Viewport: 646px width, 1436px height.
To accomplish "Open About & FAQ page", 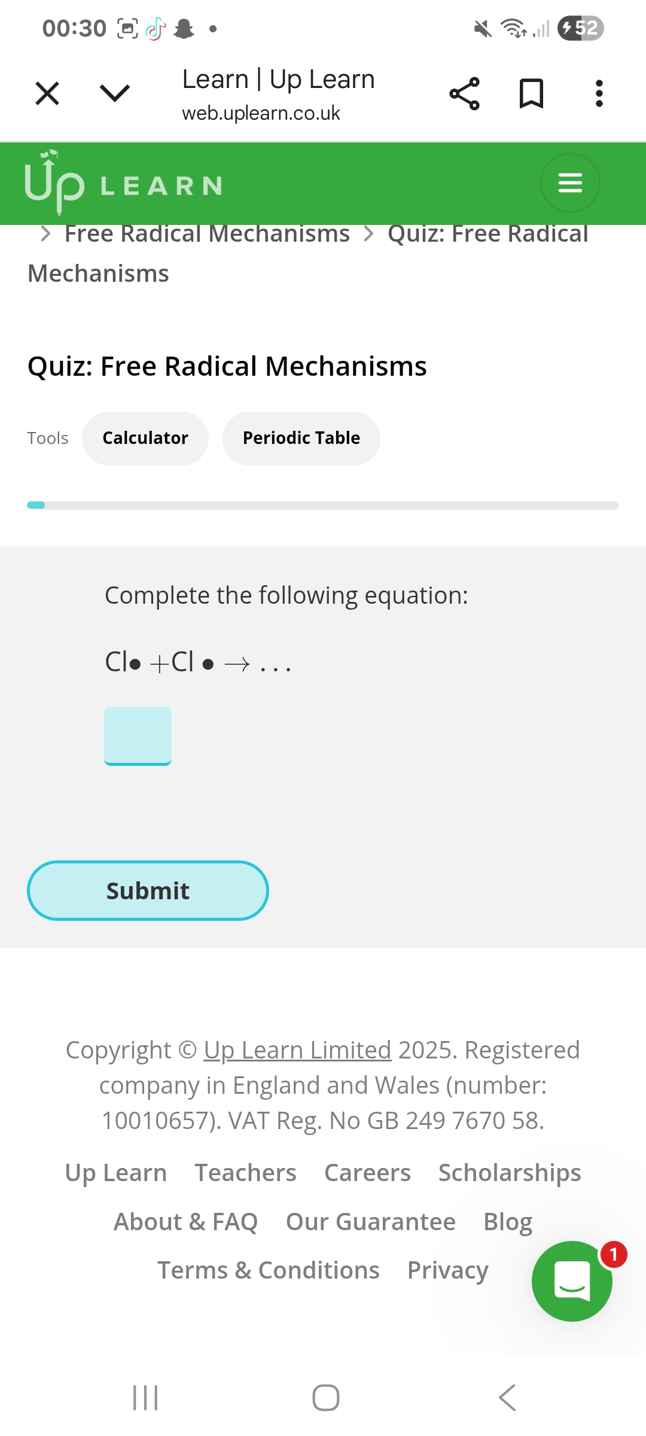I will pyautogui.click(x=185, y=1222).
